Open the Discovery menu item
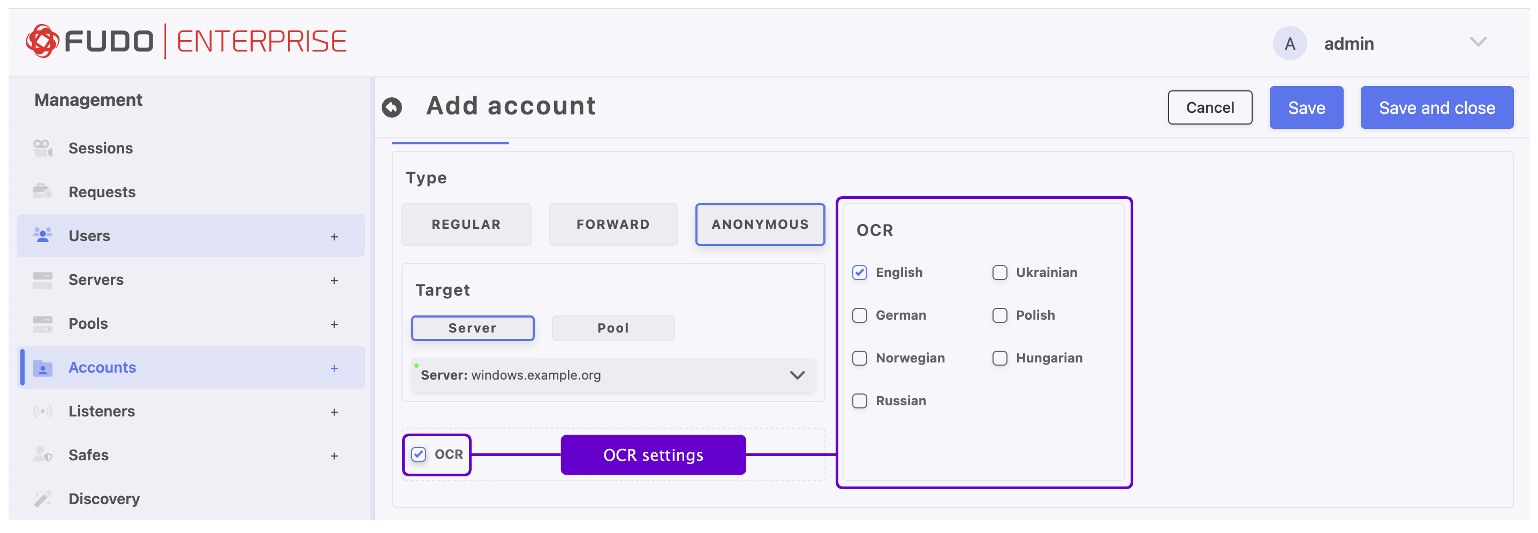The height and width of the screenshot is (533, 1538). click(191, 498)
